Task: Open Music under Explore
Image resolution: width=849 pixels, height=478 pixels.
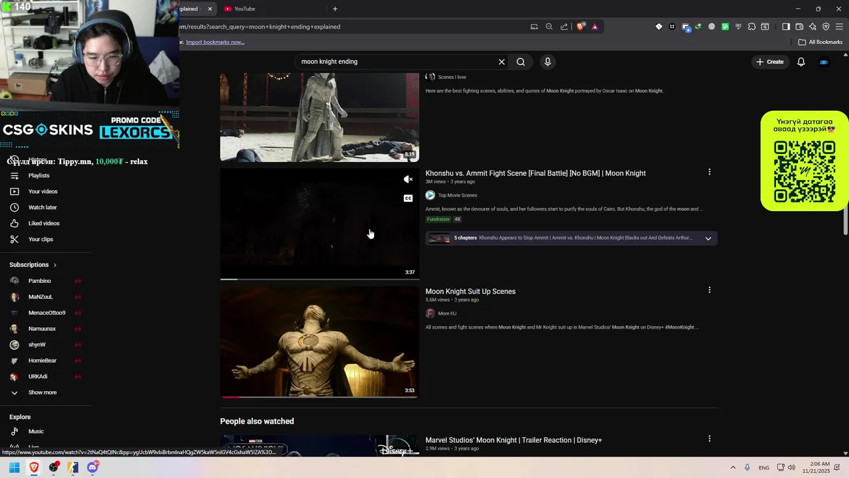Action: (x=36, y=432)
